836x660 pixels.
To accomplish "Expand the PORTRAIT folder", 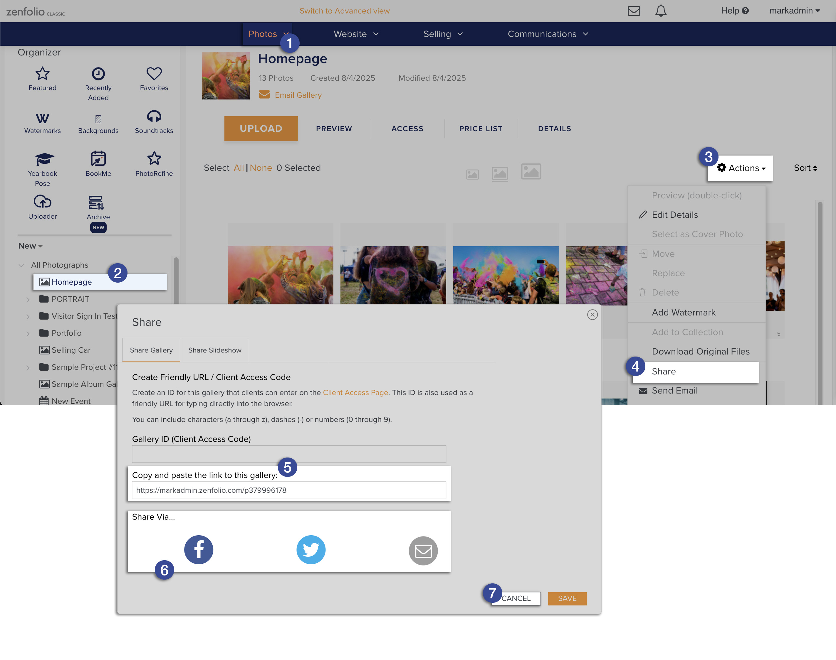I will 28,299.
